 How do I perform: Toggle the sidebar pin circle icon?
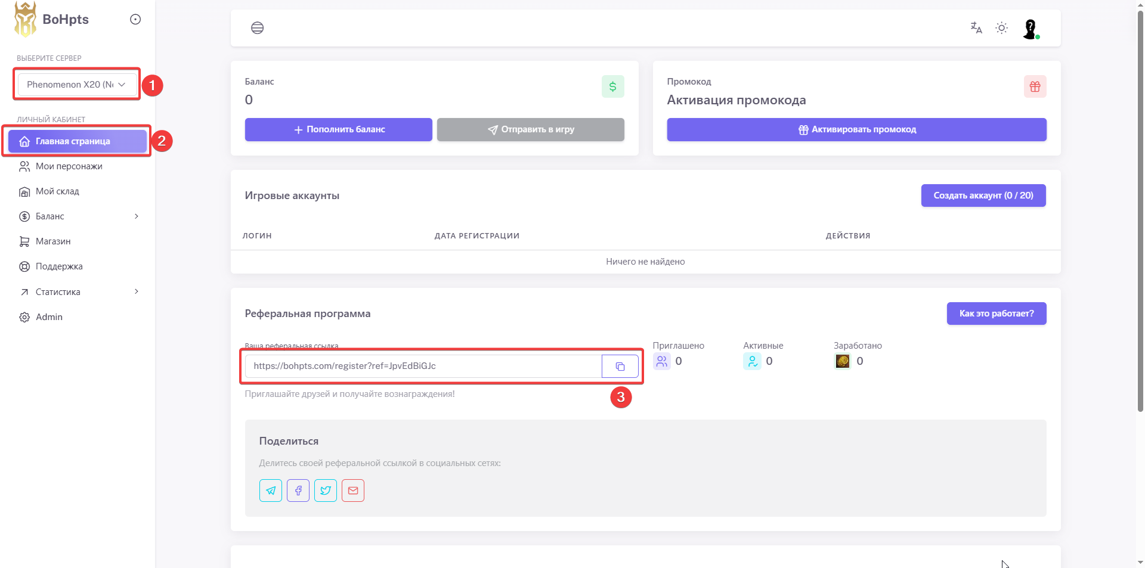(135, 20)
